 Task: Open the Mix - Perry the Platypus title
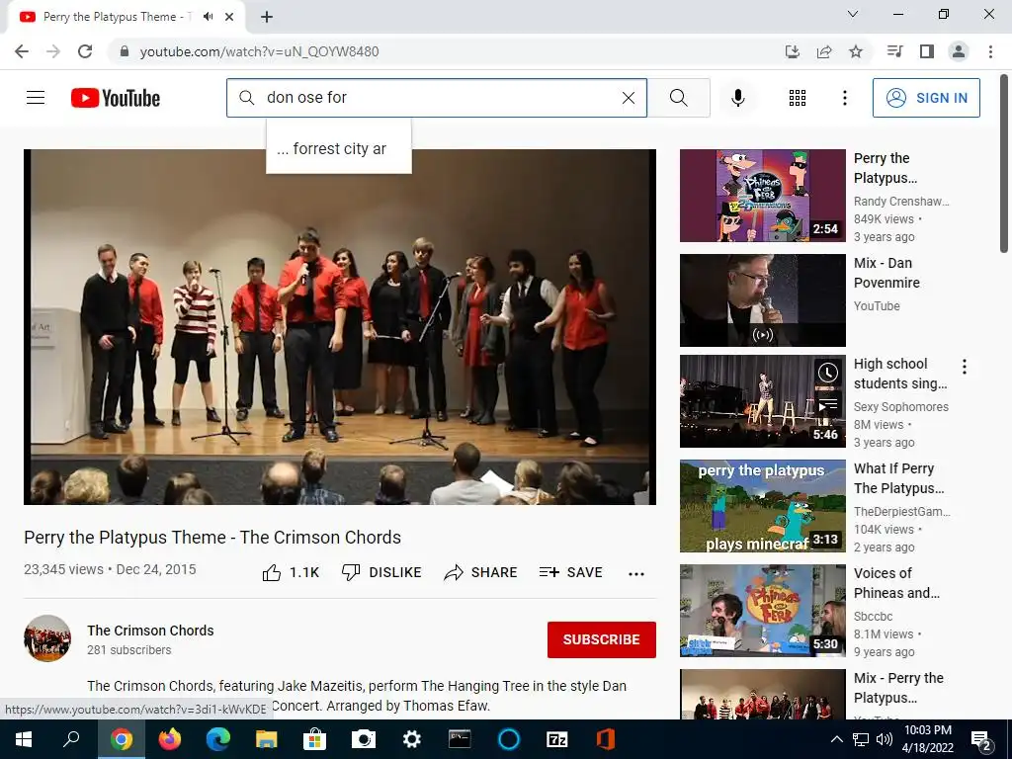pyautogui.click(x=898, y=688)
